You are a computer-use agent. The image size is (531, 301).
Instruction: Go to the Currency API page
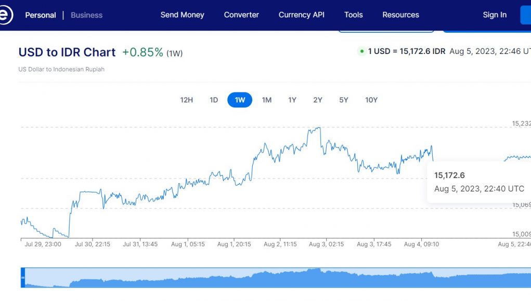tap(301, 15)
